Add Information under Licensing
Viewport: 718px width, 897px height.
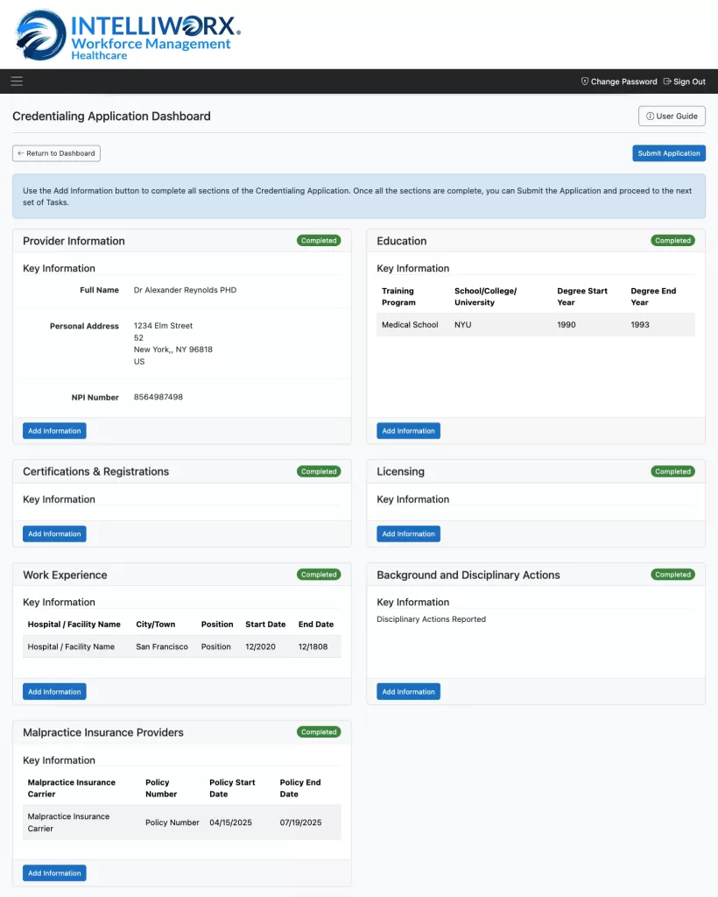408,533
